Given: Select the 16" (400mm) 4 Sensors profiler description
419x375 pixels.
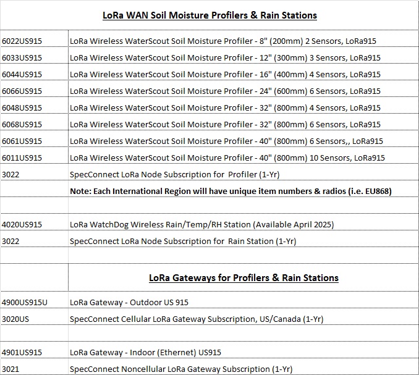Looking at the screenshot, I should click(225, 74).
